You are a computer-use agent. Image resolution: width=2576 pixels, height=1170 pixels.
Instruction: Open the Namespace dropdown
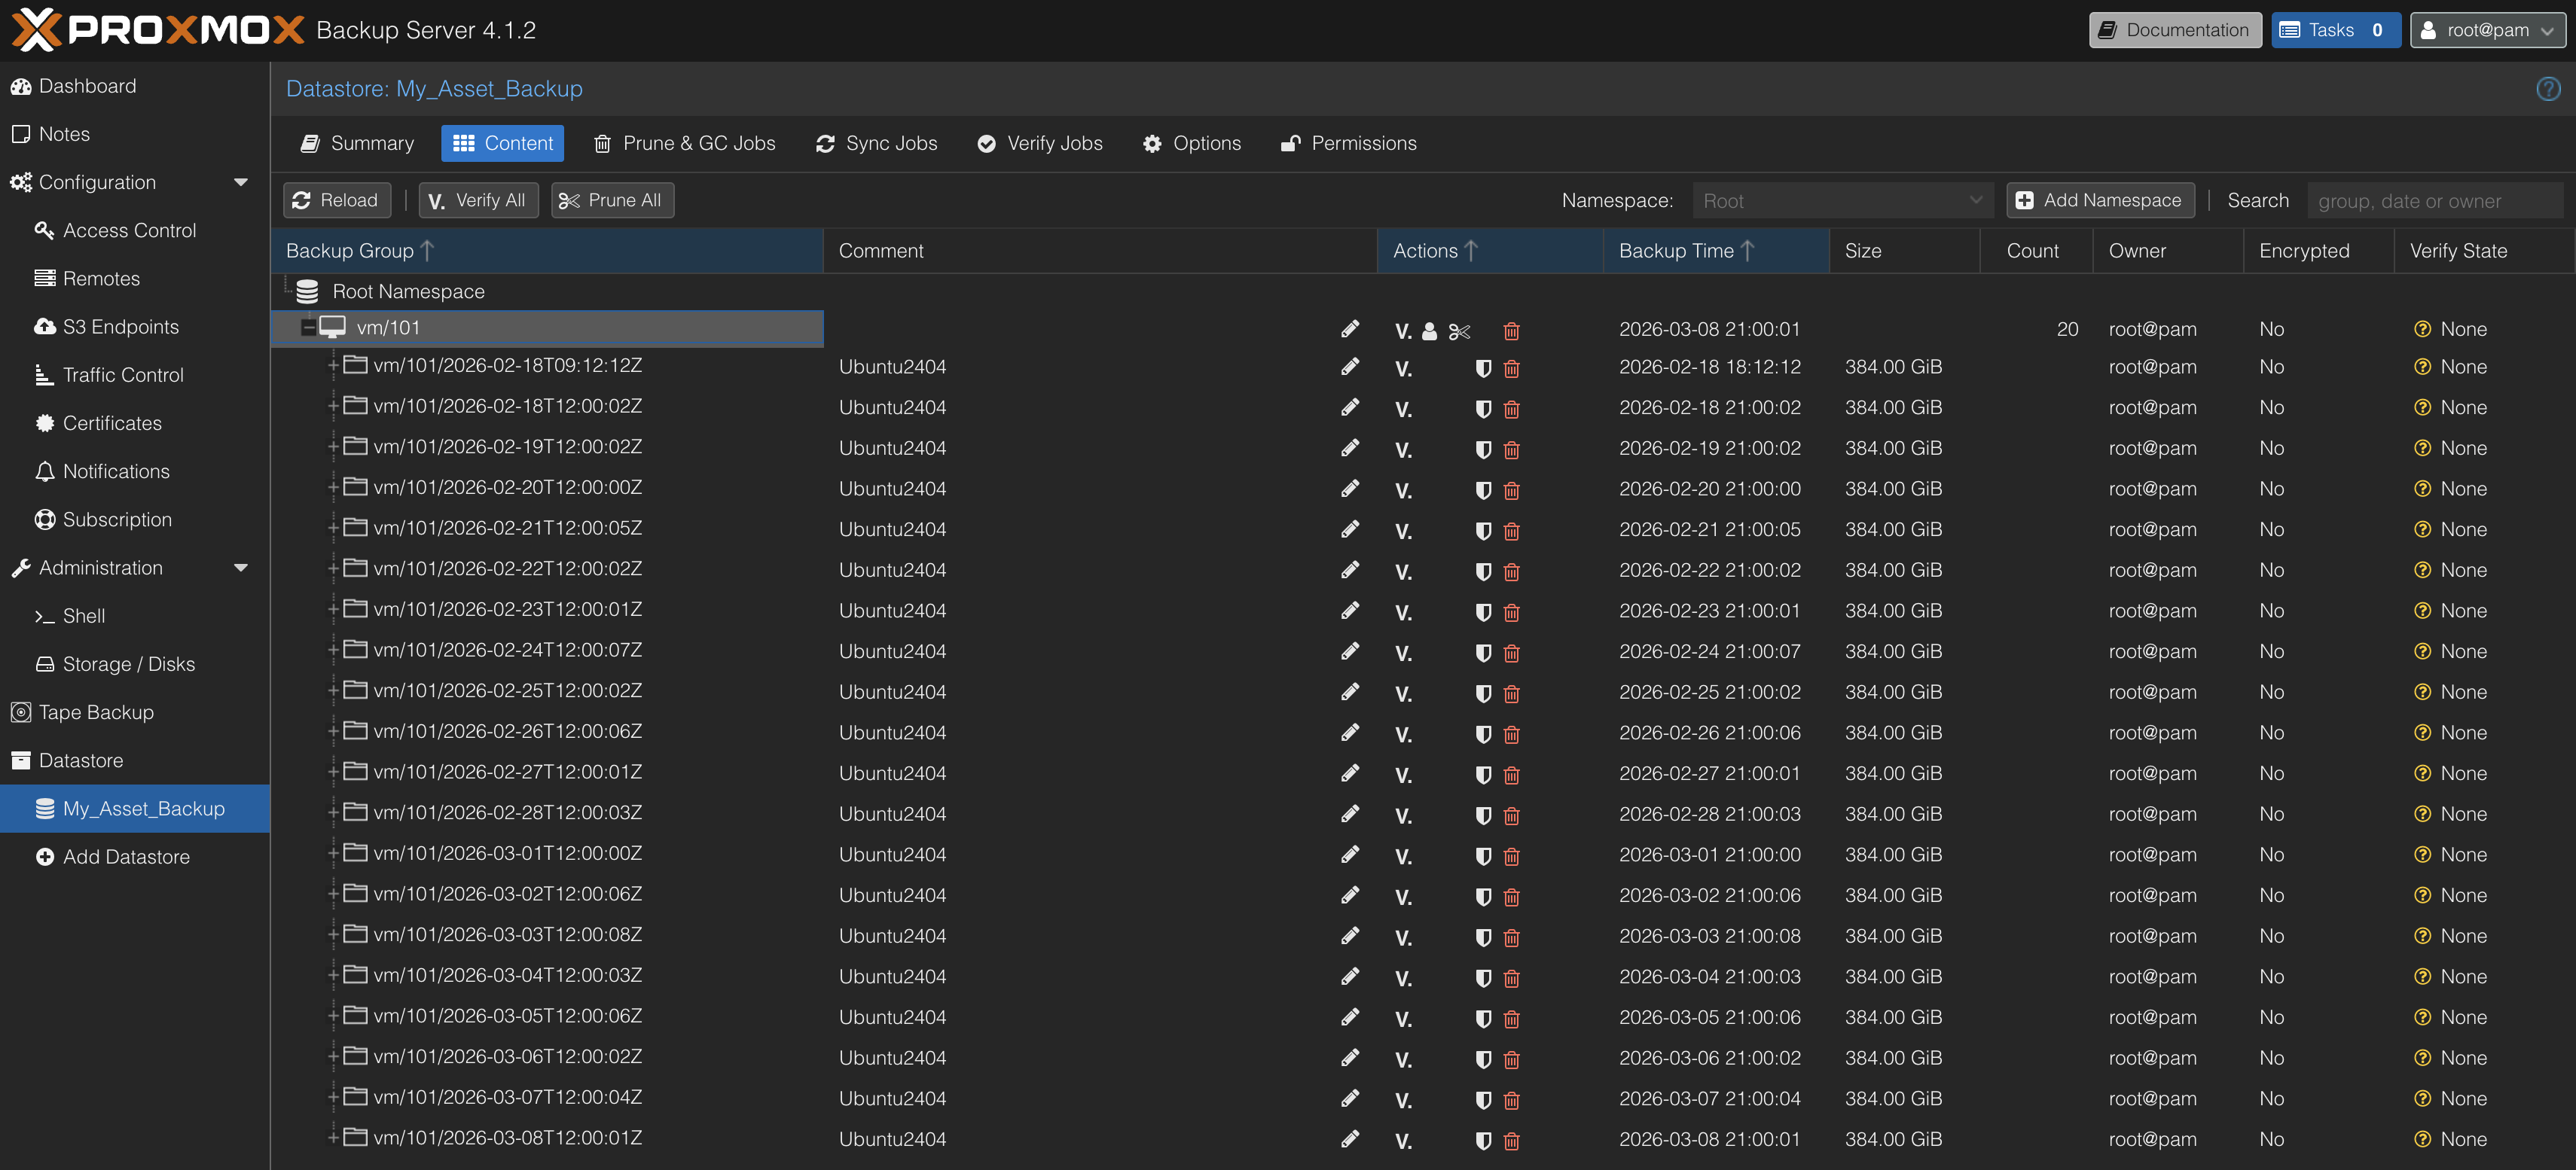[1842, 201]
